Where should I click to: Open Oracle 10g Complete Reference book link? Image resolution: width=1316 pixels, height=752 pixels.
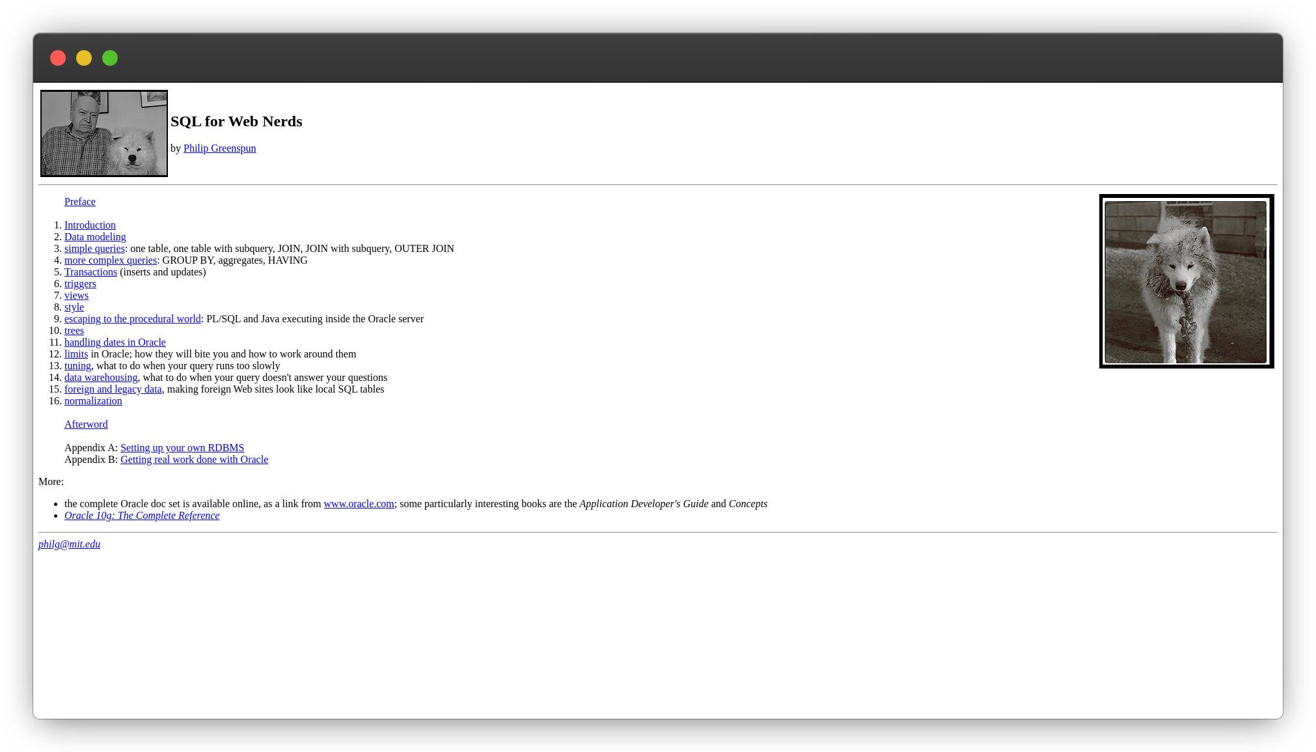pos(142,515)
